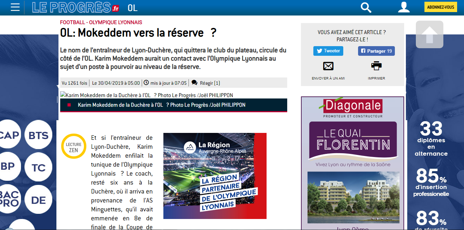Go back to top with the arrow button
This screenshot has height=230, width=464.
tap(430, 34)
